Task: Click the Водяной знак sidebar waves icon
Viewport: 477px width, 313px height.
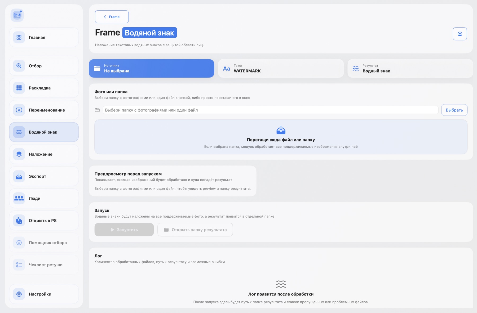Action: click(19, 132)
